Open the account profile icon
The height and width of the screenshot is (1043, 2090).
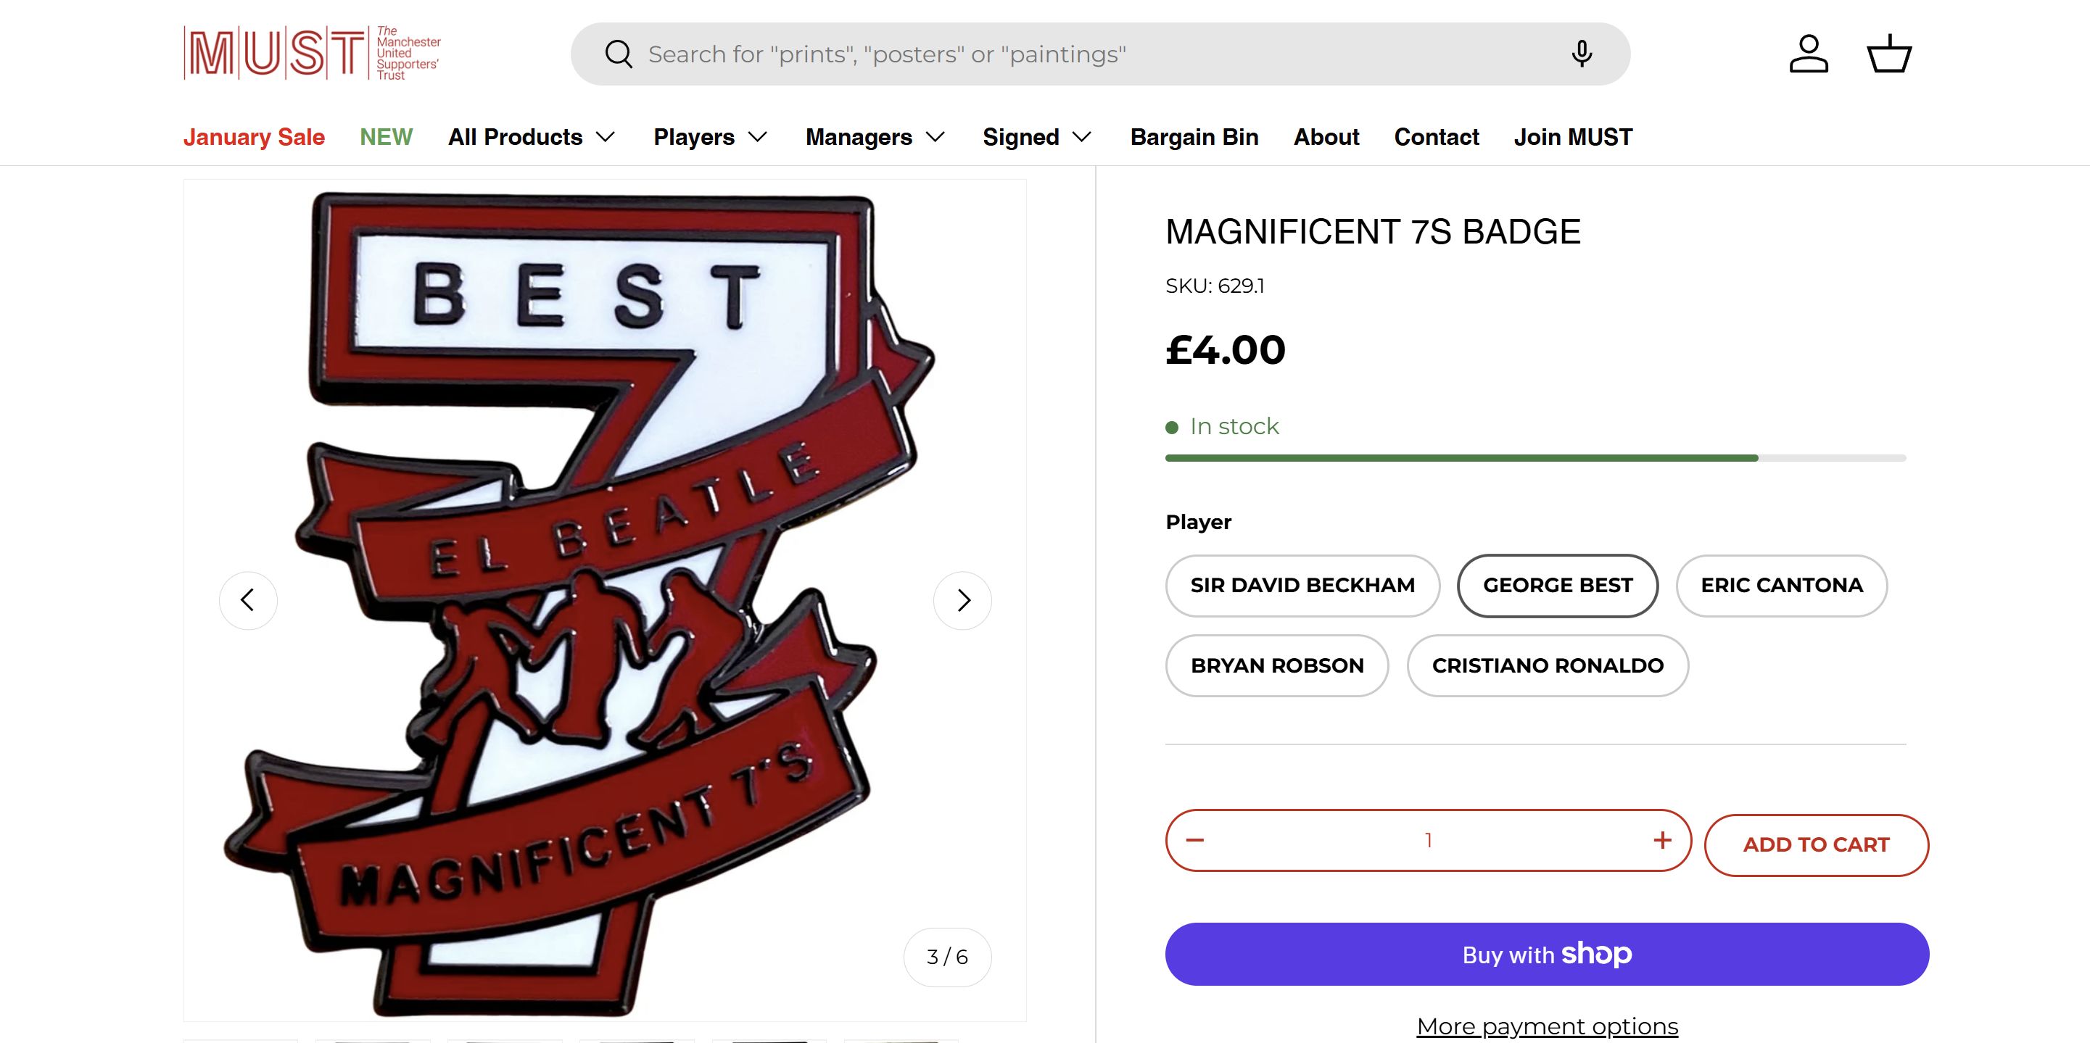pyautogui.click(x=1809, y=54)
